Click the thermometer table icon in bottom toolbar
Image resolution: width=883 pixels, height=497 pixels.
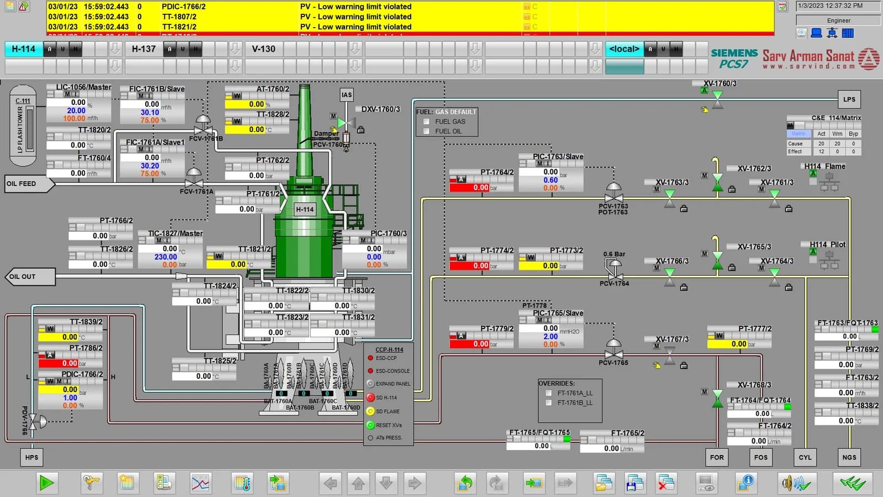tap(242, 483)
